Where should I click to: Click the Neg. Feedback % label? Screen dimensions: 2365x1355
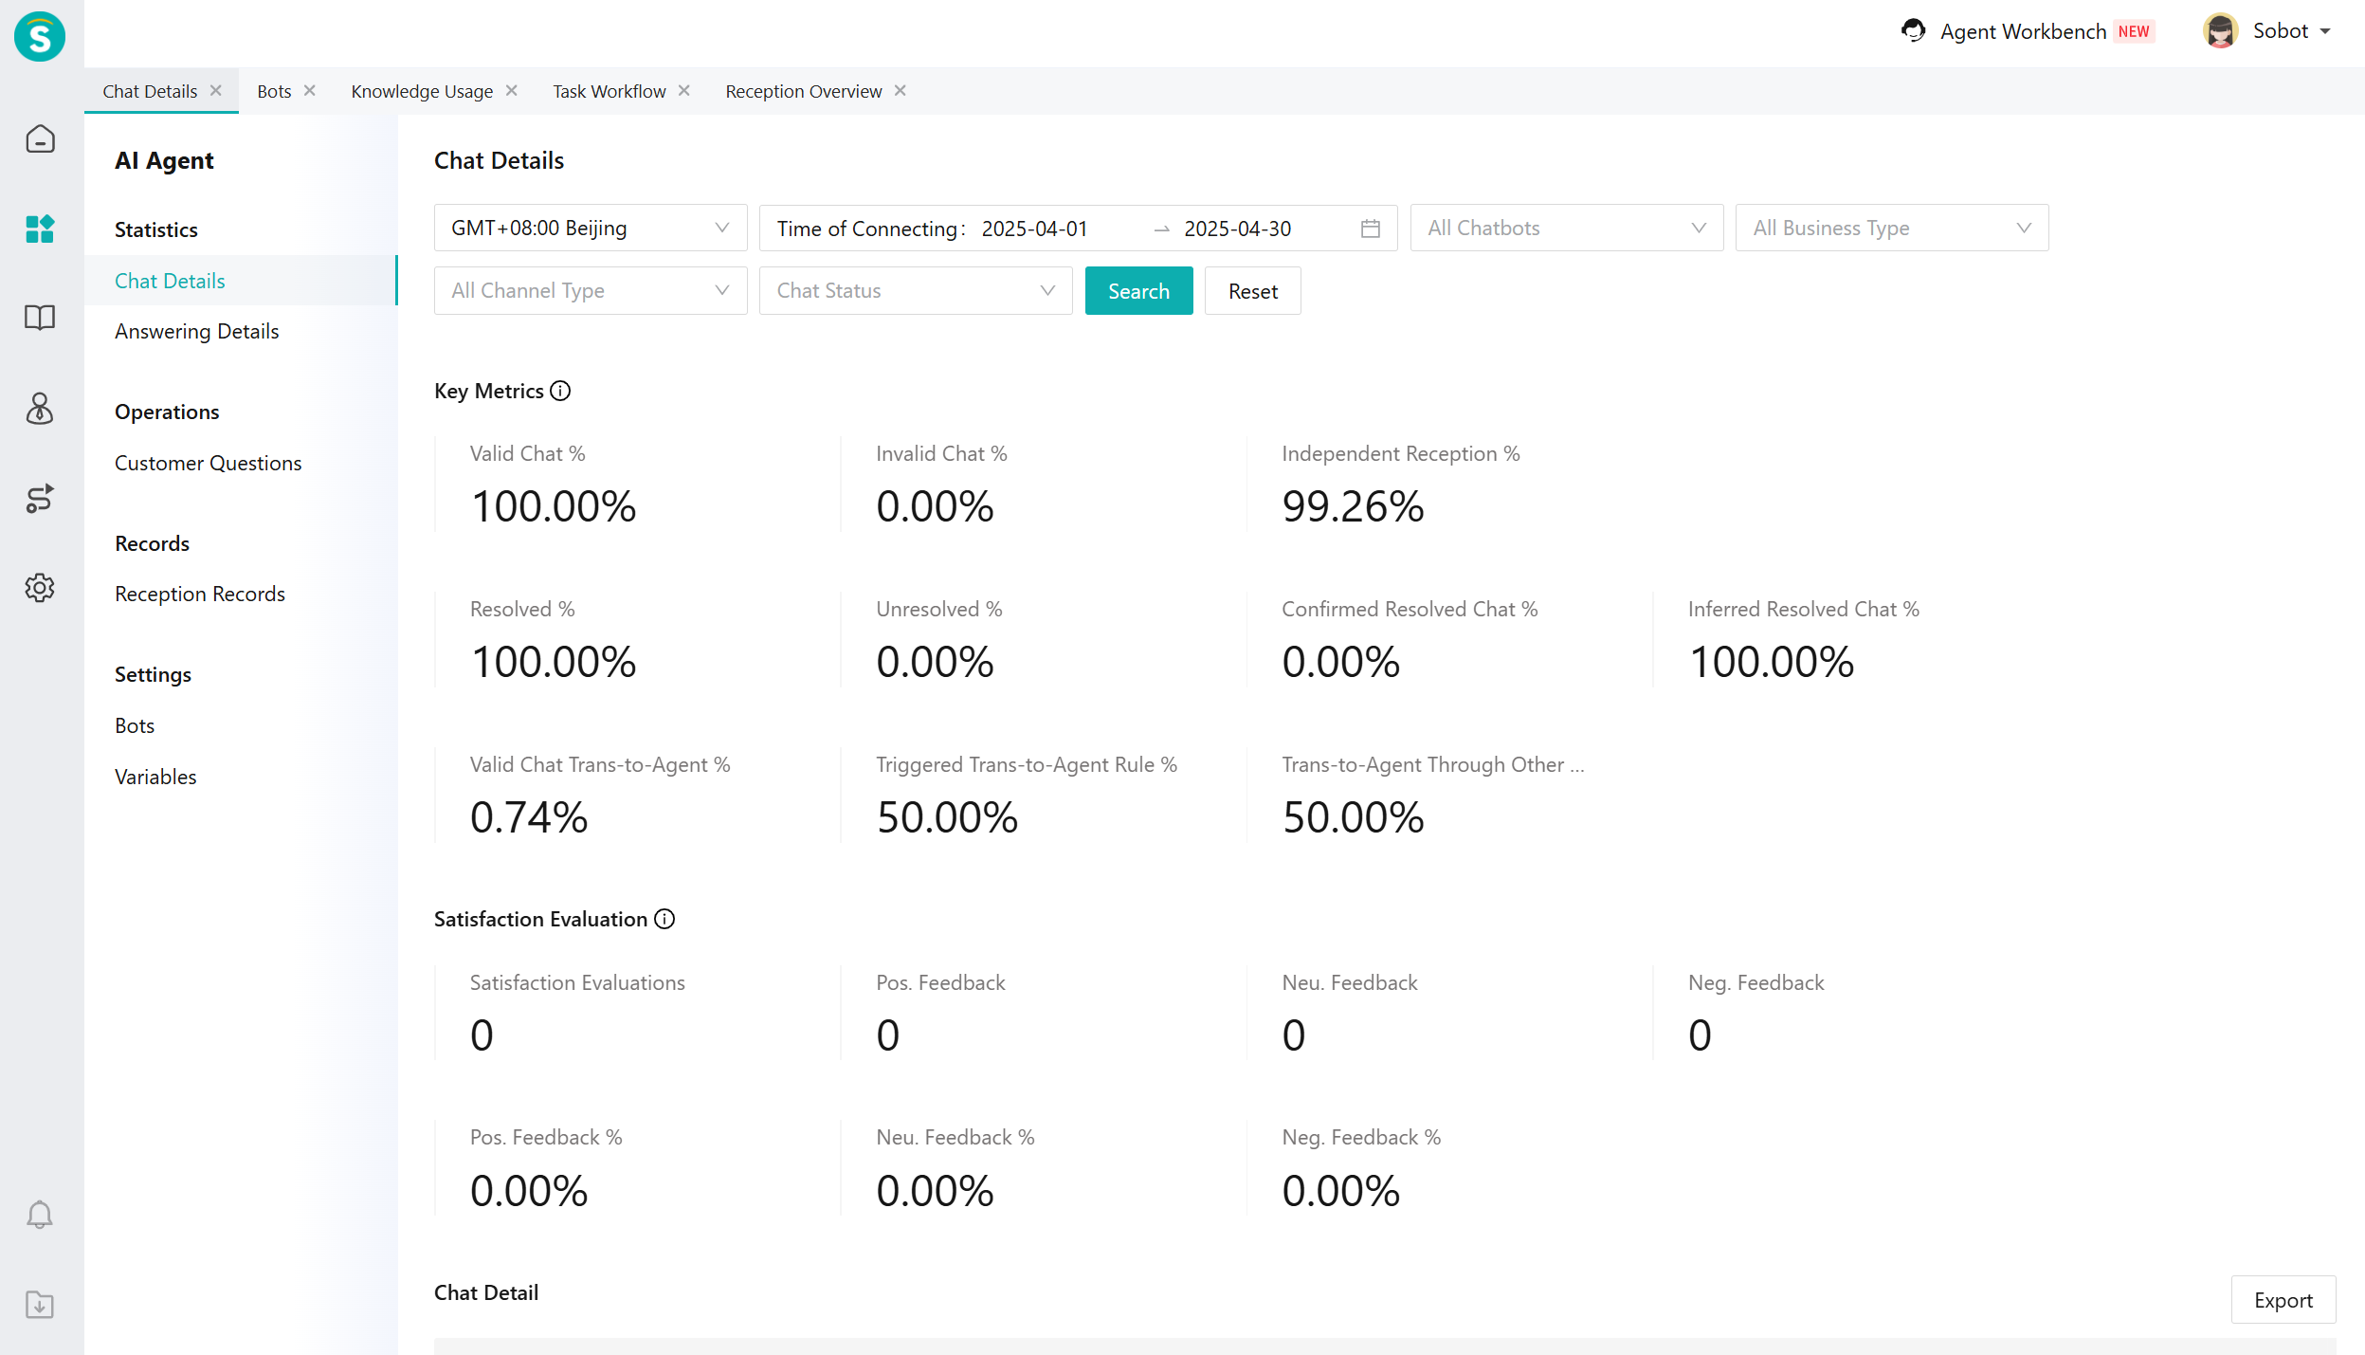click(1361, 1137)
